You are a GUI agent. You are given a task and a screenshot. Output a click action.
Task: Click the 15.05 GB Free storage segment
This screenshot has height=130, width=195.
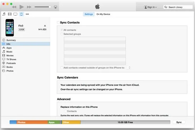pyautogui.click(x=125, y=122)
